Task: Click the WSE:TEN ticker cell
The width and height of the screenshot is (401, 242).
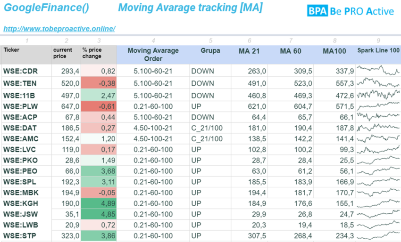Action: coord(26,83)
